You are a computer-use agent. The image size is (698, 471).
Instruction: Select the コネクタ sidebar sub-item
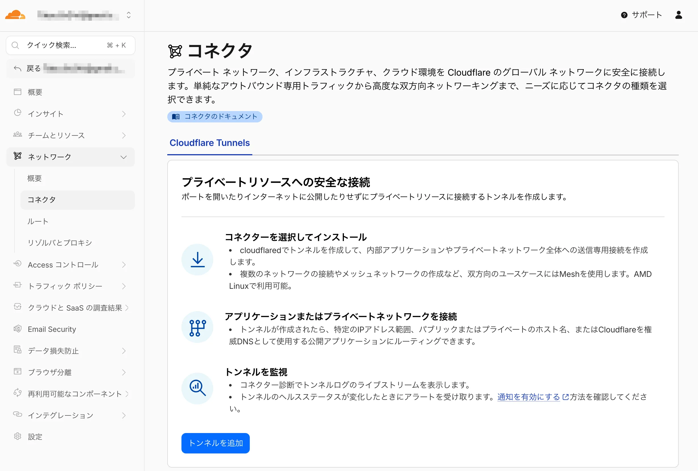[x=77, y=200]
